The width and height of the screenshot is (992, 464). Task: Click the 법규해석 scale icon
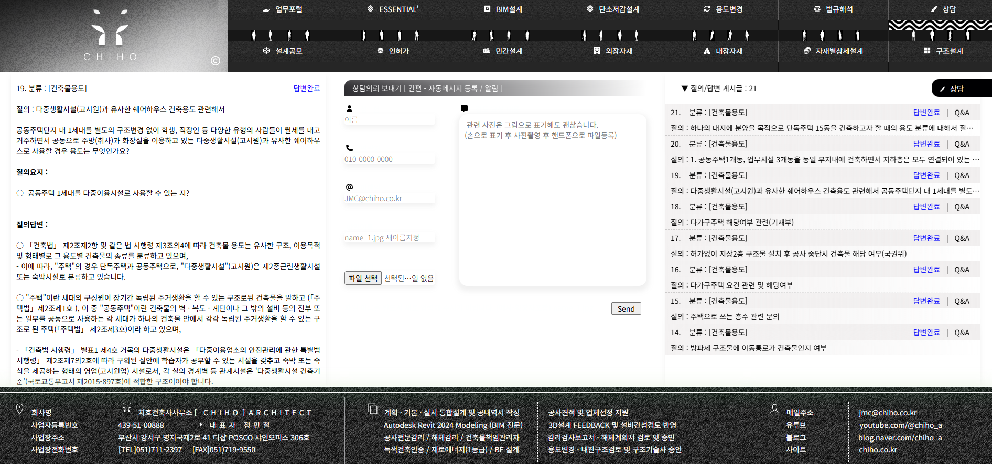pyautogui.click(x=817, y=9)
